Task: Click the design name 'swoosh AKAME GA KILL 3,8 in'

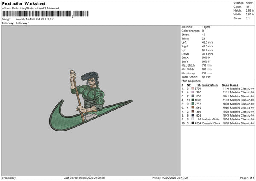Action: [35, 19]
